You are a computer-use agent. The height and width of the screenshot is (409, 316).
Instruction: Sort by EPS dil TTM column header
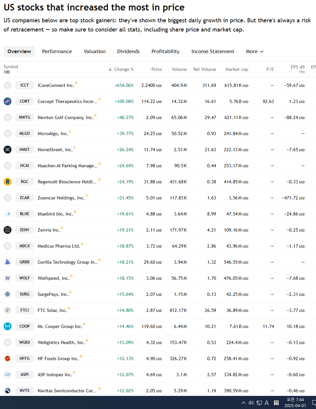coord(298,69)
